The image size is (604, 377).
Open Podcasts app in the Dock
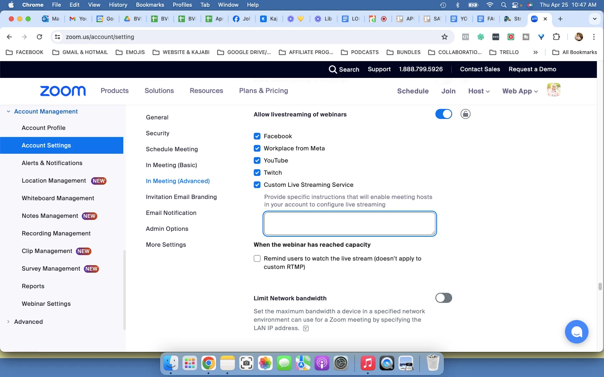322,363
